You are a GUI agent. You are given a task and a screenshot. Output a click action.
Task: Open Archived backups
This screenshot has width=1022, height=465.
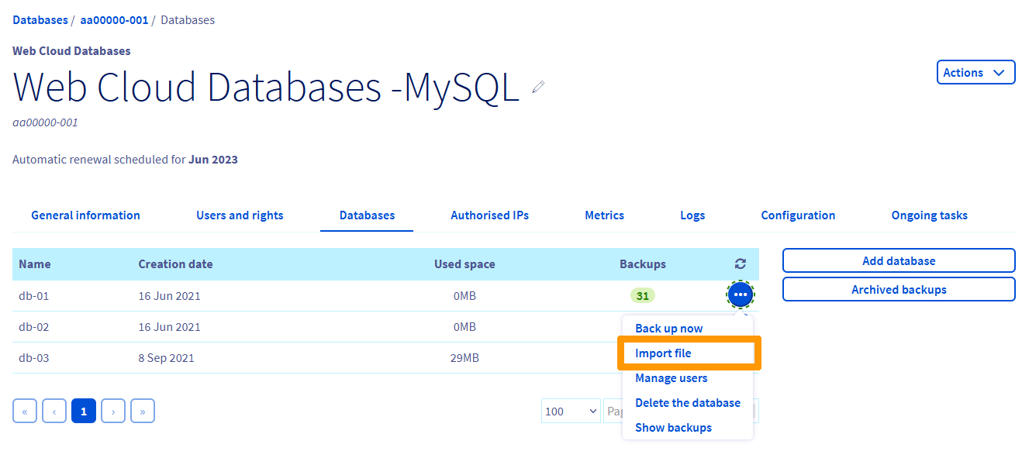coord(898,288)
